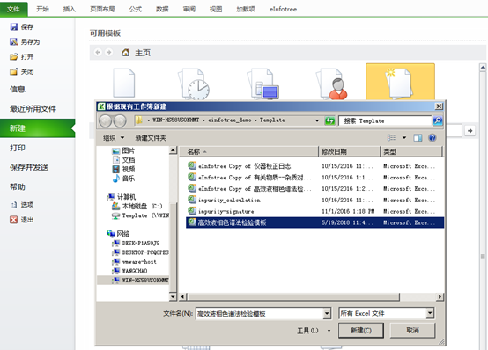
Task: Expand the view options dropdown arrow
Action: click(404, 137)
